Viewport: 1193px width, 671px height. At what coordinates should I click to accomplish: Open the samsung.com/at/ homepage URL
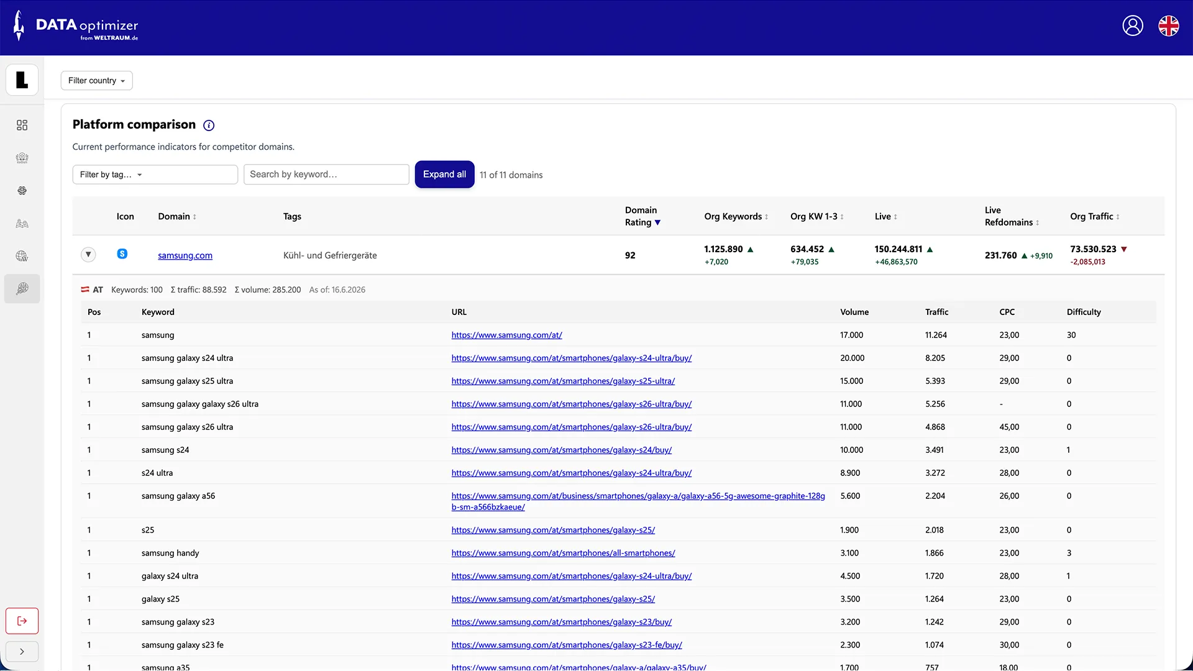pos(506,335)
